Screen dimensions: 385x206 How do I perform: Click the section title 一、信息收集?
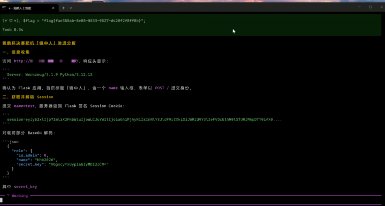coord(16,52)
